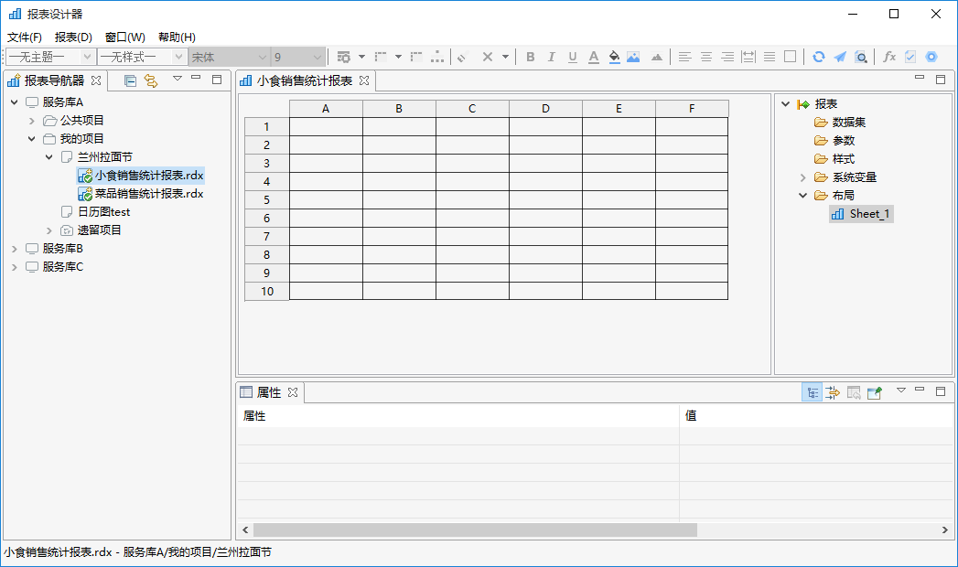Click the insert image icon in toolbar
Viewport: 958px width, 567px height.
point(633,57)
